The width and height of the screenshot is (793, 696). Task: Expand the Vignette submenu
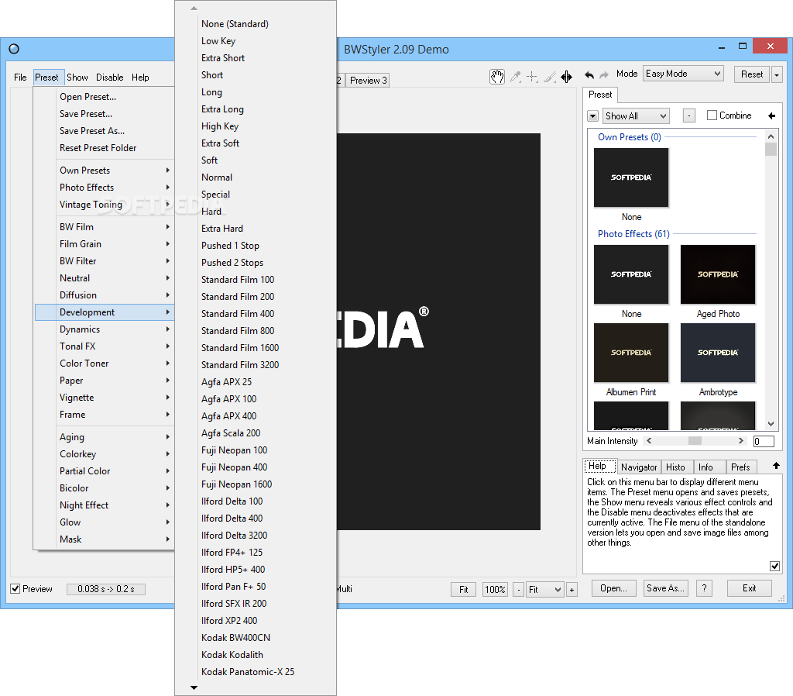tap(105, 398)
